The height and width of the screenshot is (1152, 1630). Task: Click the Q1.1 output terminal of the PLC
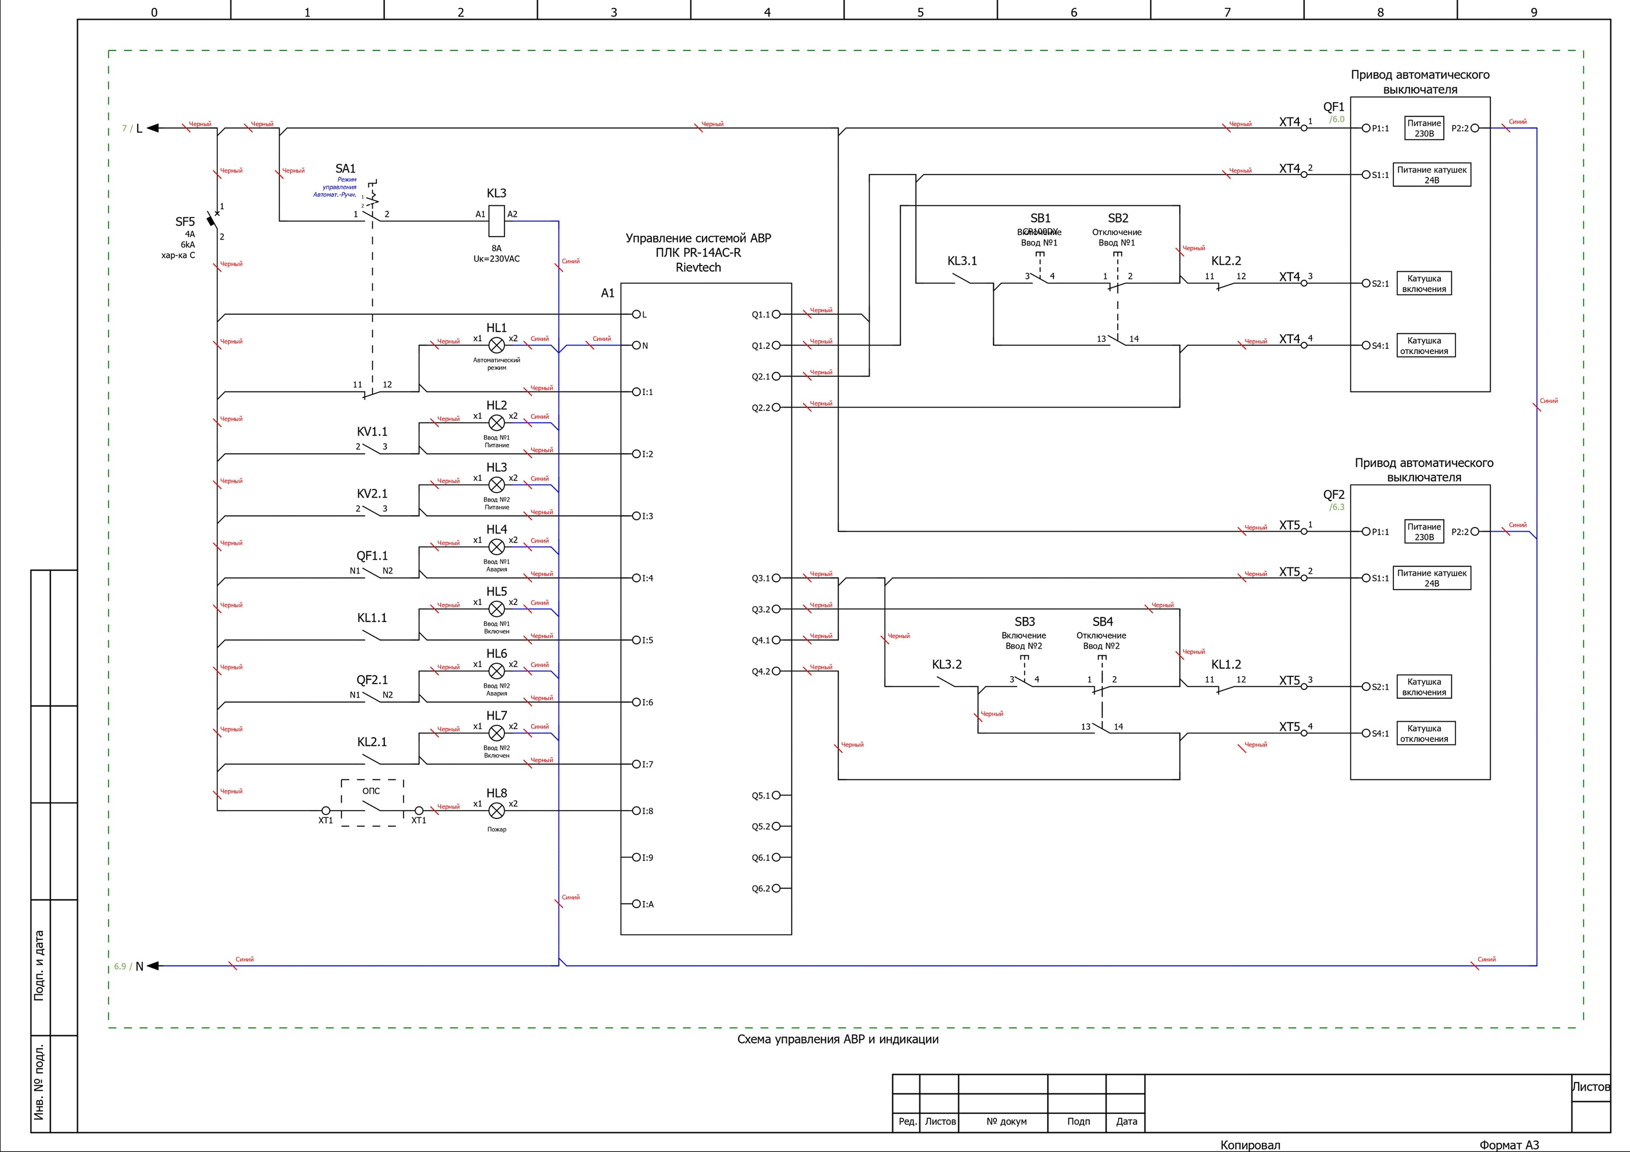pos(776,314)
